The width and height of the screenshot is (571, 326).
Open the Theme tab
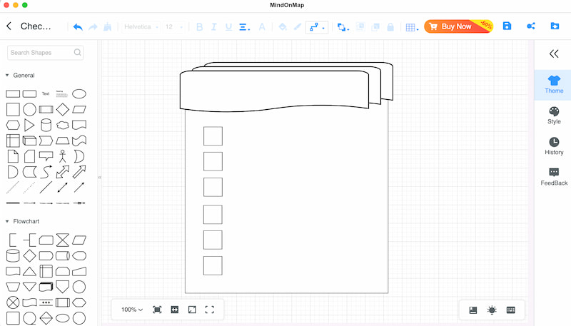(554, 85)
